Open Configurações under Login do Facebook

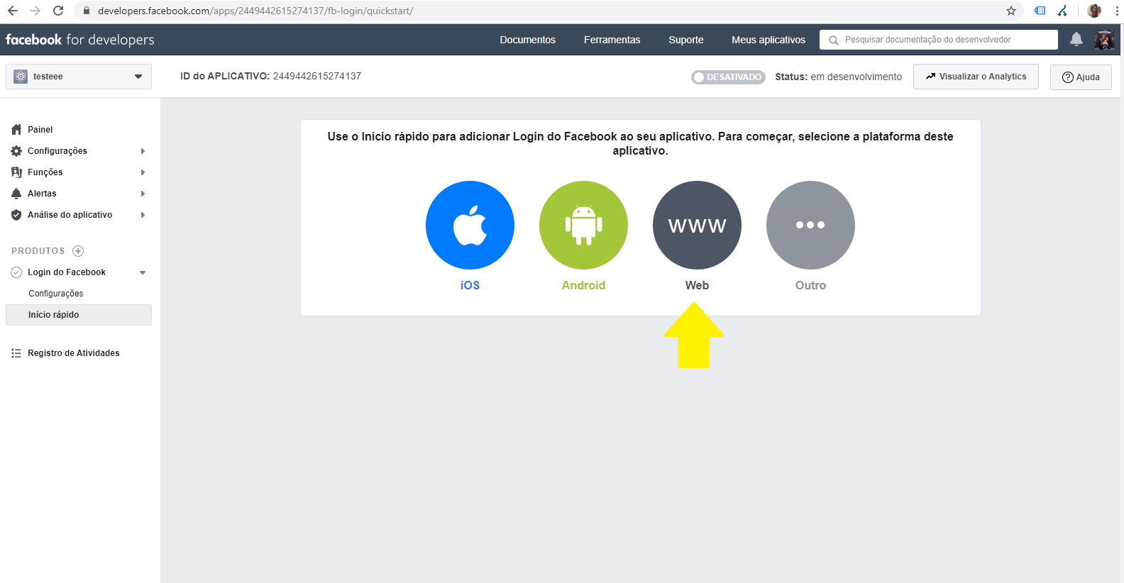click(x=56, y=294)
